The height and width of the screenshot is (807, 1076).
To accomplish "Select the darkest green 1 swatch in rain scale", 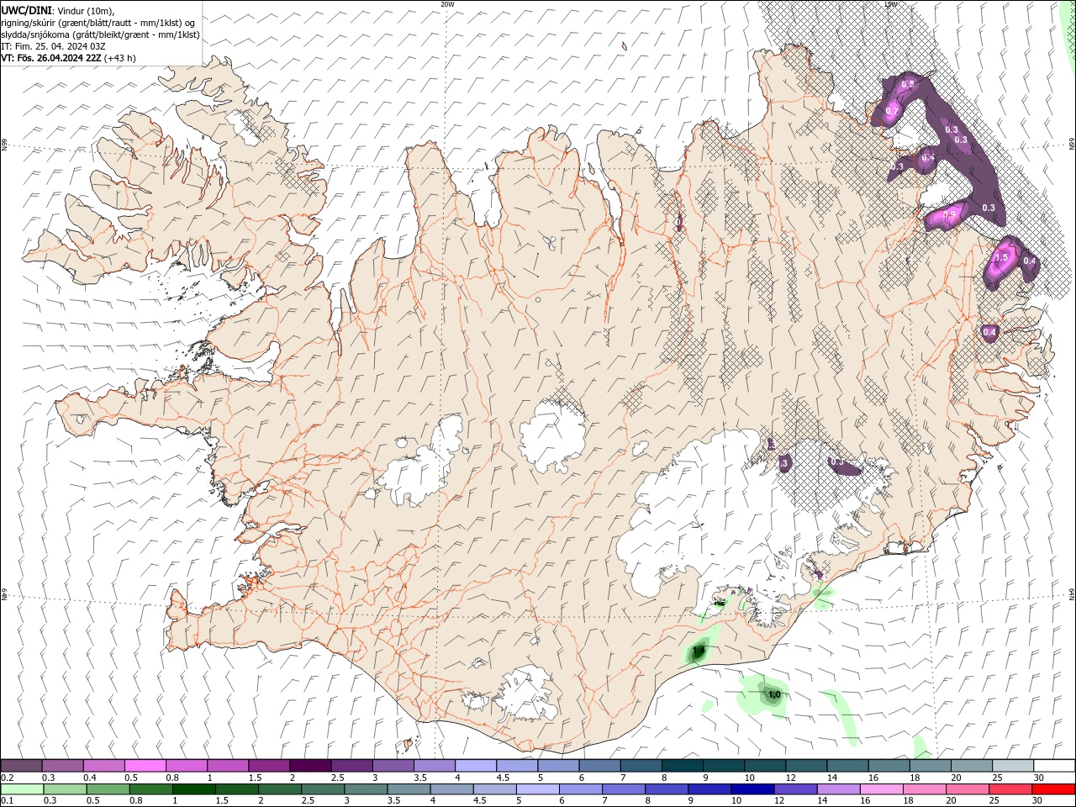I will coord(194,789).
